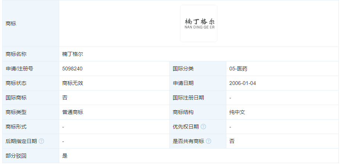Click the 普通商标 type value

click(73, 112)
